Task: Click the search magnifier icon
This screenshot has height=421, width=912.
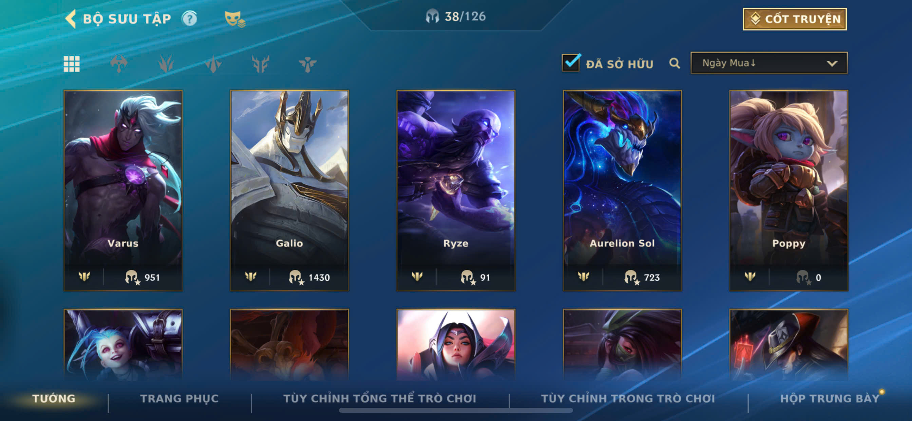Action: pyautogui.click(x=674, y=63)
